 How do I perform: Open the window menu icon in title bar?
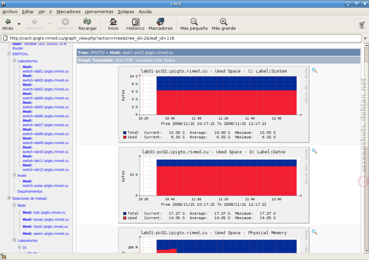pos(3,4)
